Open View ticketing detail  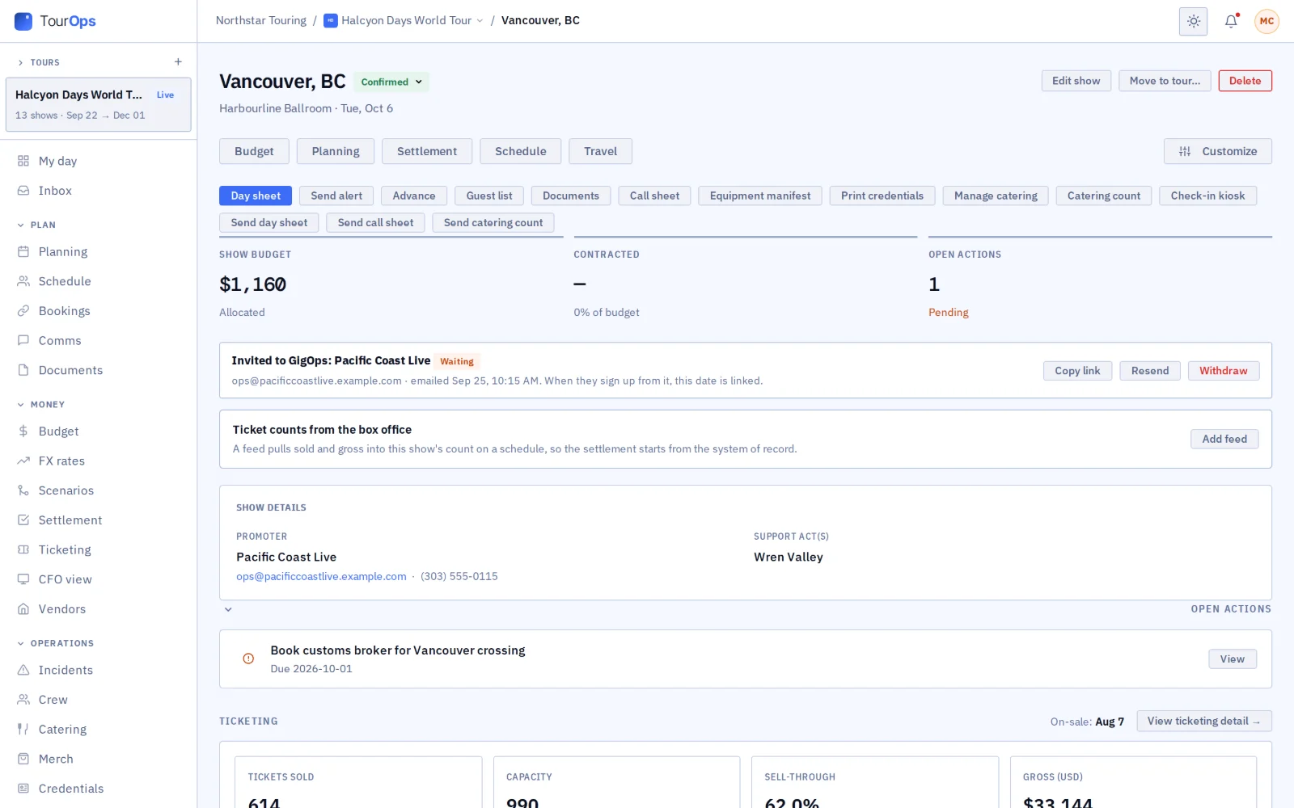click(1203, 722)
